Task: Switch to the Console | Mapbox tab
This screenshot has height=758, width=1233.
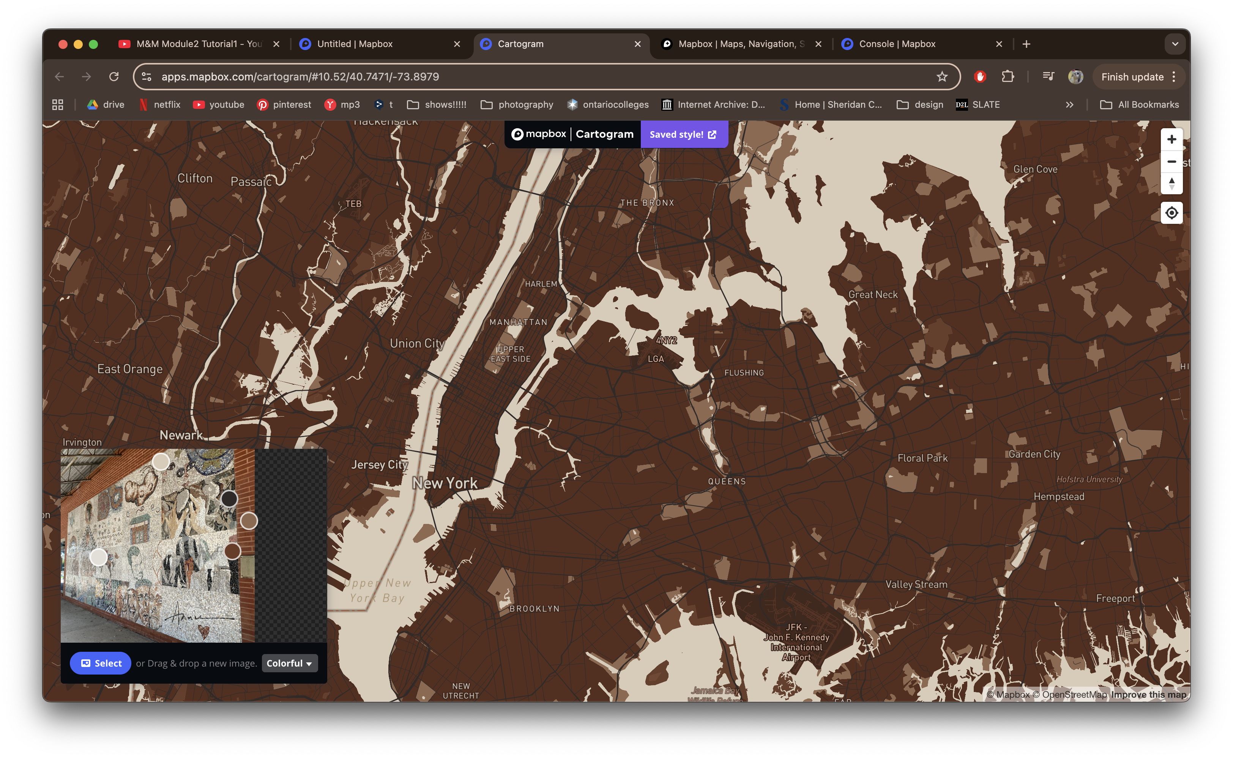Action: point(897,44)
